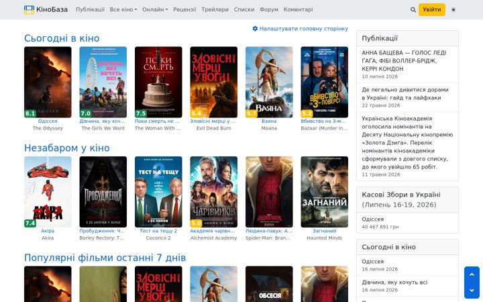Open the Ваяна poster in Сьогодні в кіно
The width and height of the screenshot is (483, 302).
click(x=269, y=82)
